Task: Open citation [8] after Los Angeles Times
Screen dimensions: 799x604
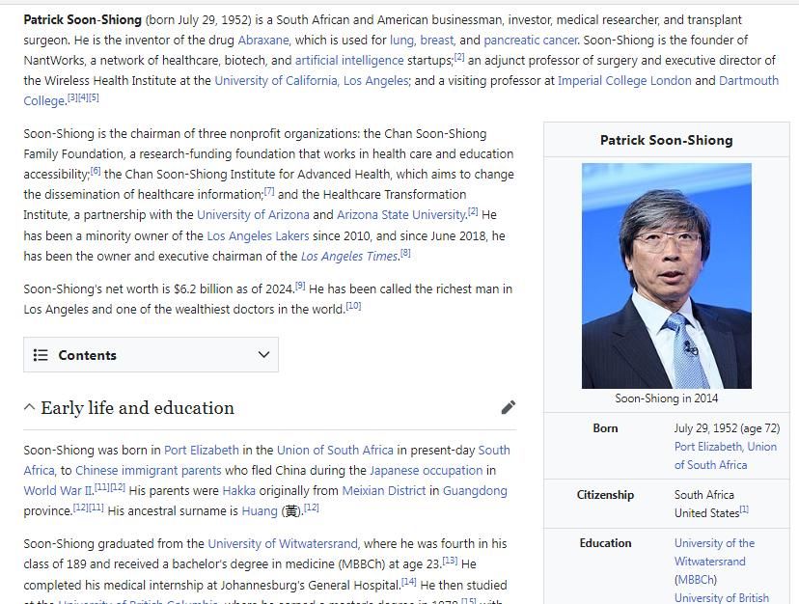Action: click(x=405, y=252)
